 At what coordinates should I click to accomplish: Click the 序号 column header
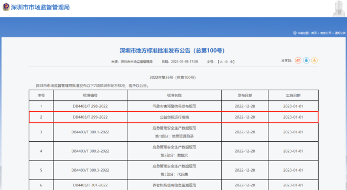[x=41, y=96]
